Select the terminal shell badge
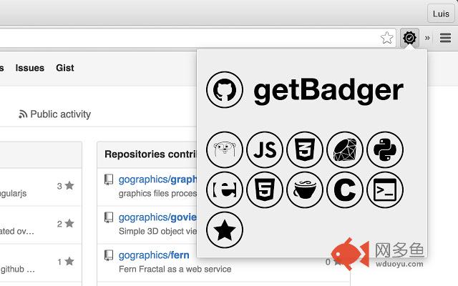The image size is (458, 286). tap(385, 189)
